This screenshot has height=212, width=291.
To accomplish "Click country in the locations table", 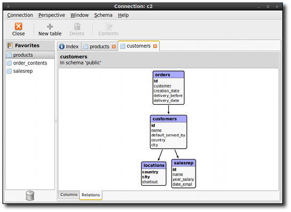I will point(150,172).
